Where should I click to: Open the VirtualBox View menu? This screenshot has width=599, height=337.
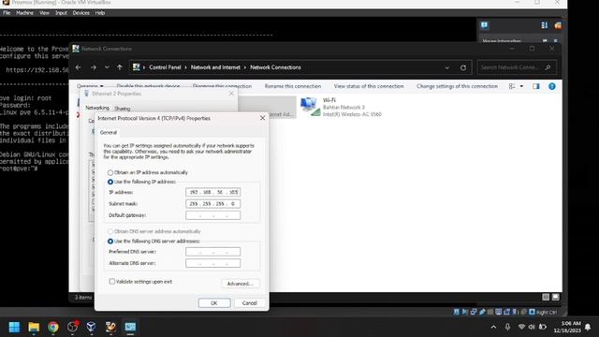[x=44, y=13]
